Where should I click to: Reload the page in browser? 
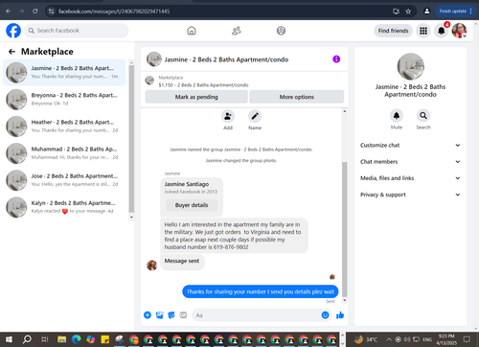click(x=35, y=12)
